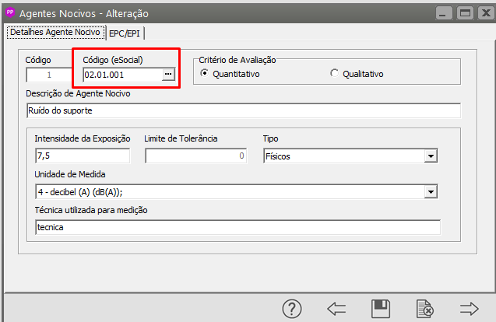Go to next record with right arrow
This screenshot has width=496, height=322.
click(x=470, y=309)
